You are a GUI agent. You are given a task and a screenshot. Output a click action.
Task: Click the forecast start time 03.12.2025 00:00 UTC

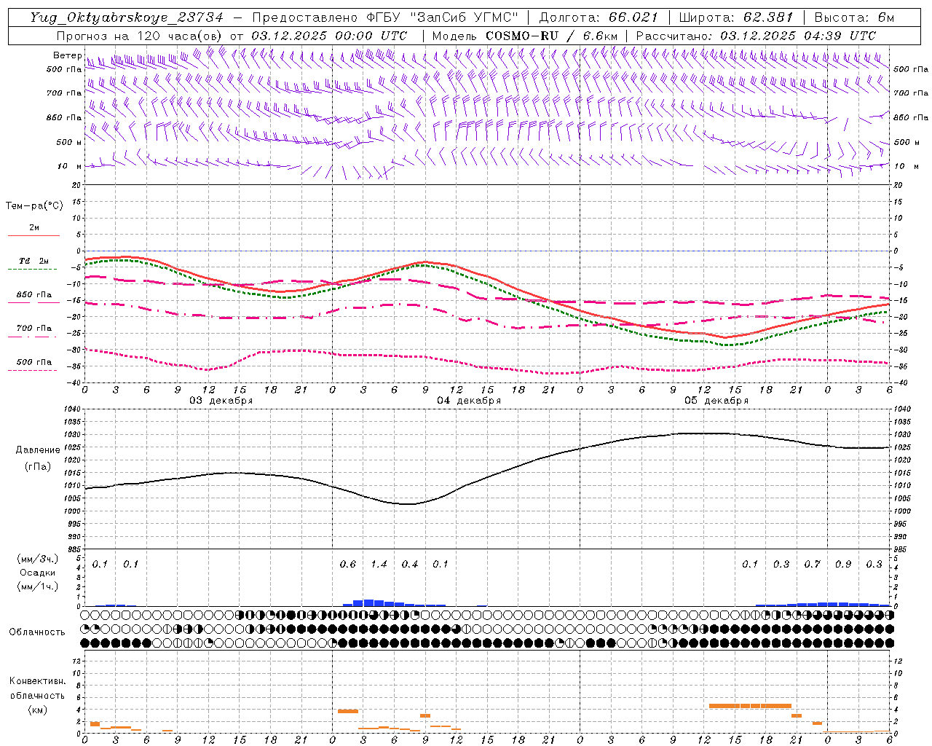coord(329,36)
